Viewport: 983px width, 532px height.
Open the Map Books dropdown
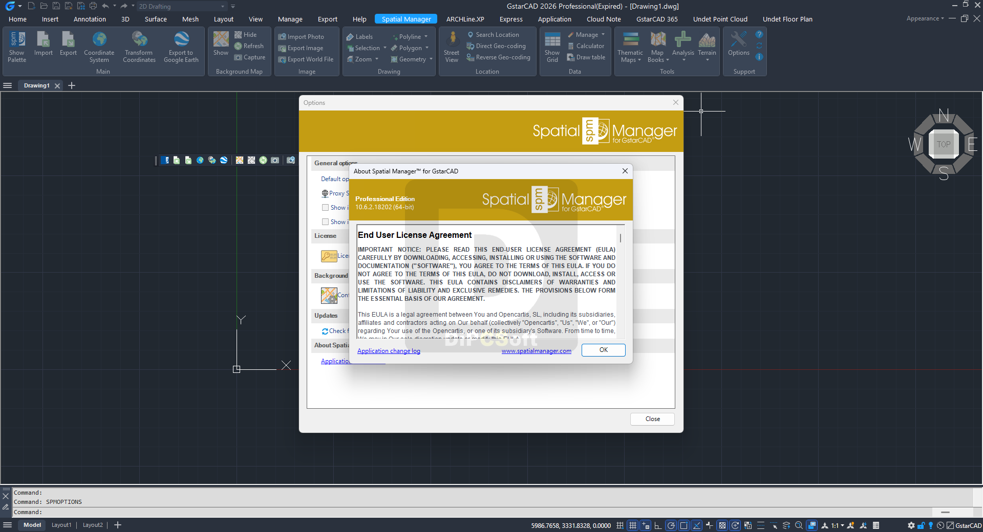click(x=658, y=47)
